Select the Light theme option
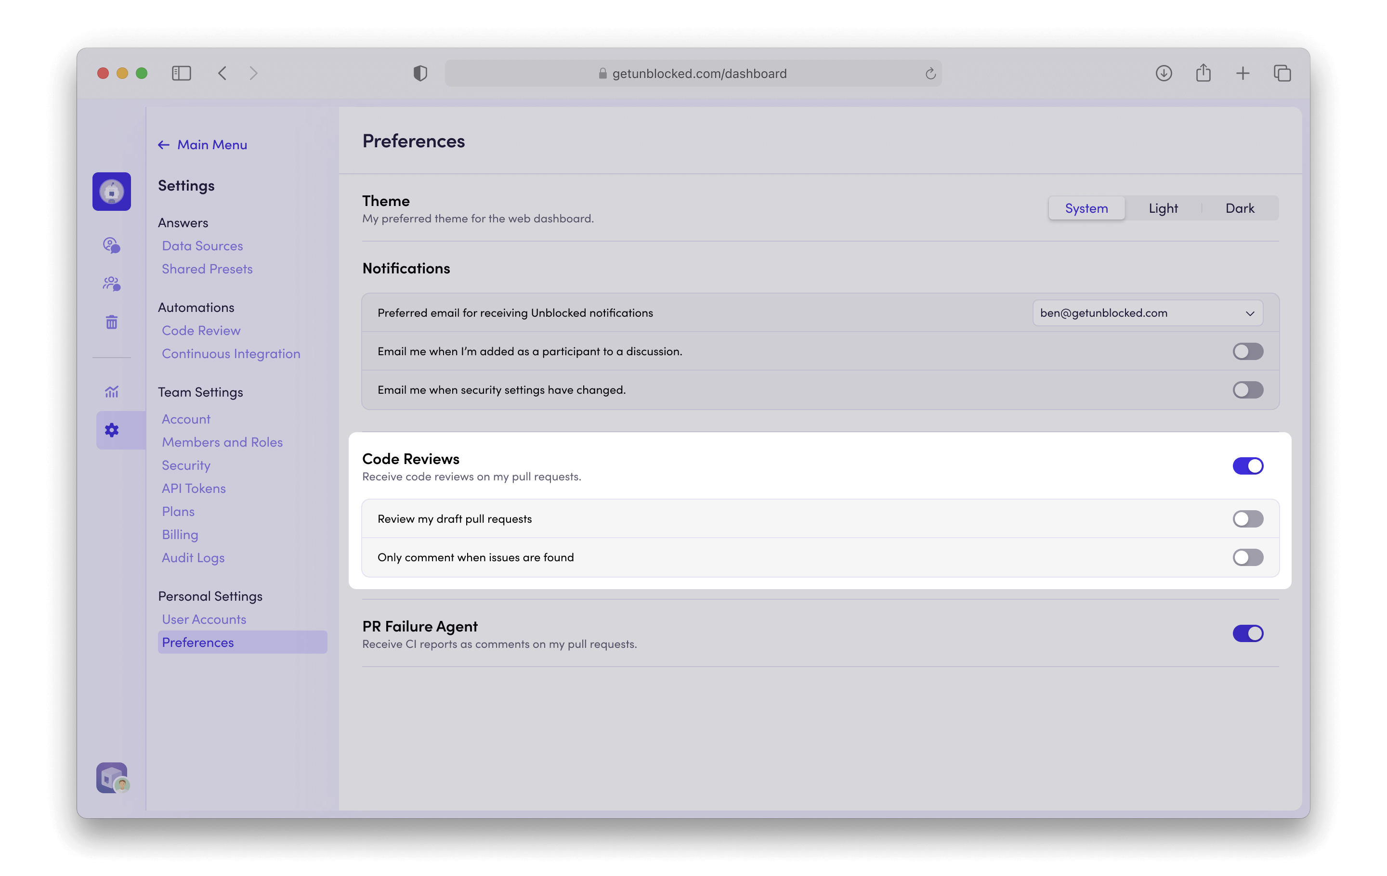1387x876 pixels. (1164, 208)
